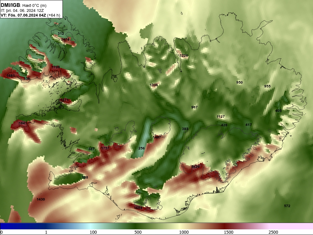Select the 417 map label
Viewport: 313px width, 235px height.
tap(249, 125)
